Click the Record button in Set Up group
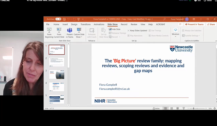217x126 pixels. 113,37
